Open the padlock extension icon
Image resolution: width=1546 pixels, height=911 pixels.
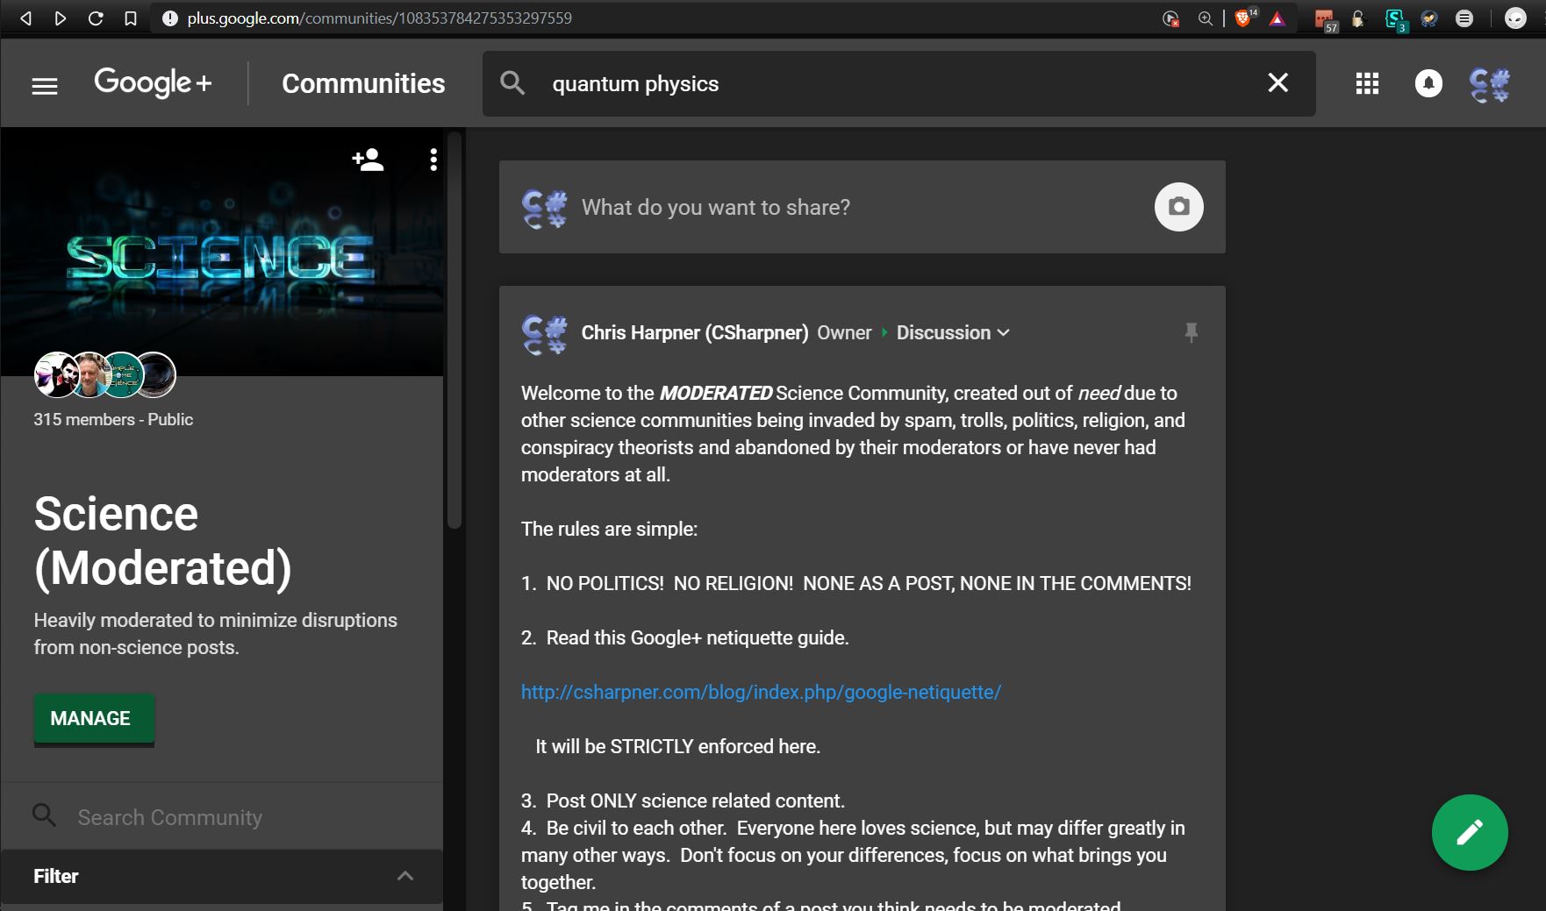[1358, 18]
